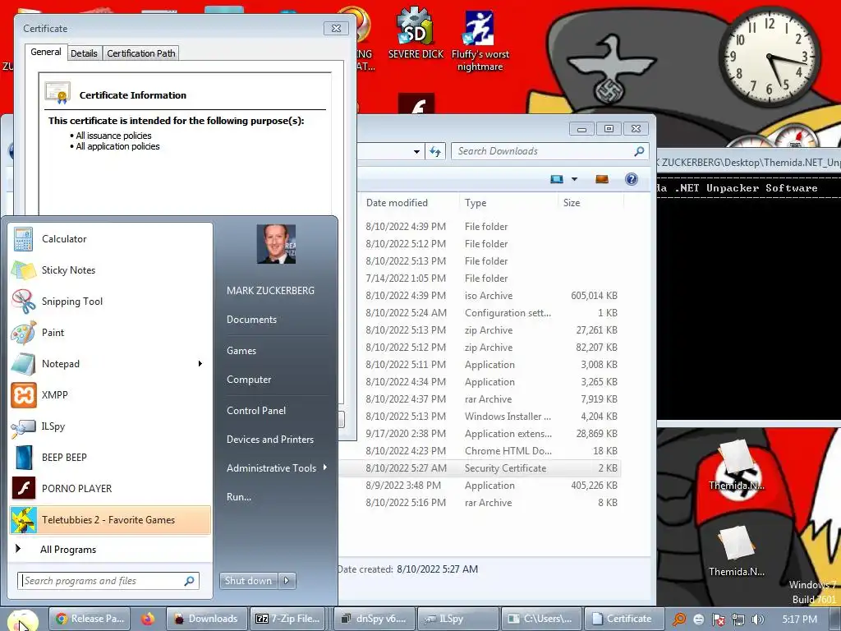Expand All Programs list

click(x=110, y=550)
